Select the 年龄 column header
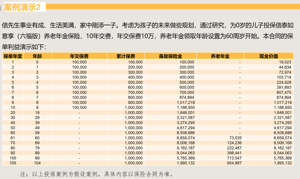Image resolution: width=300 pixels, height=179 pixels. tap(37, 56)
